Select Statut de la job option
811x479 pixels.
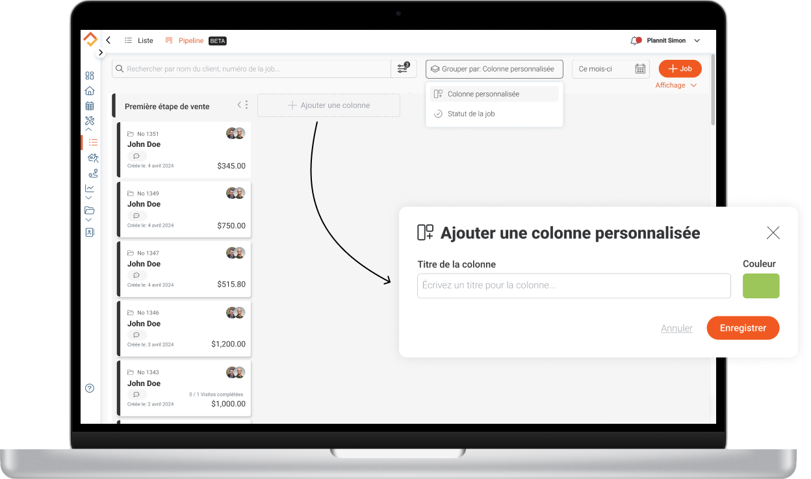(x=470, y=114)
